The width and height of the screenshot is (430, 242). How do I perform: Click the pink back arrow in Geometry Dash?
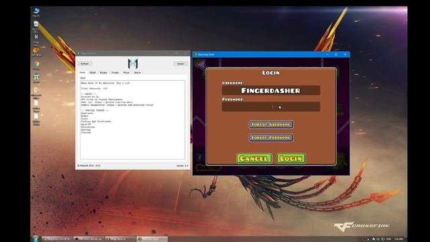click(x=200, y=65)
